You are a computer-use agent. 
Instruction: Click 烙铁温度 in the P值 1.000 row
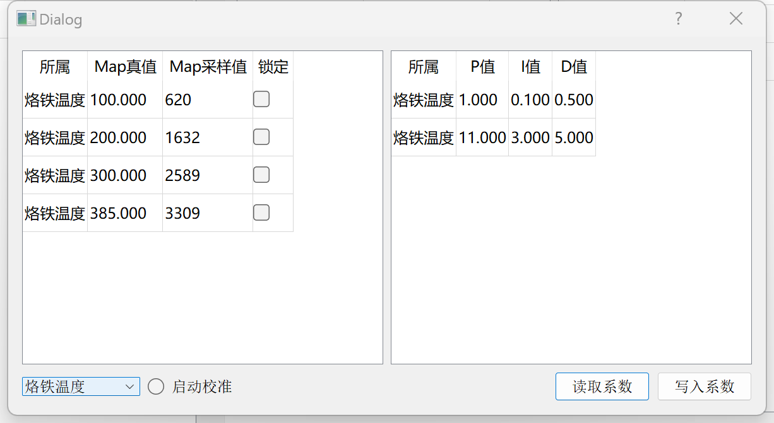point(424,100)
